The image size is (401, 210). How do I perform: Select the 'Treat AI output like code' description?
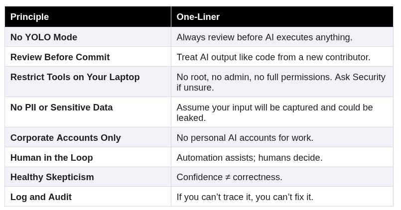point(273,57)
